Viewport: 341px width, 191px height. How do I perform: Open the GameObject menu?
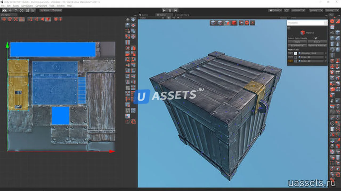(x=27, y=6)
